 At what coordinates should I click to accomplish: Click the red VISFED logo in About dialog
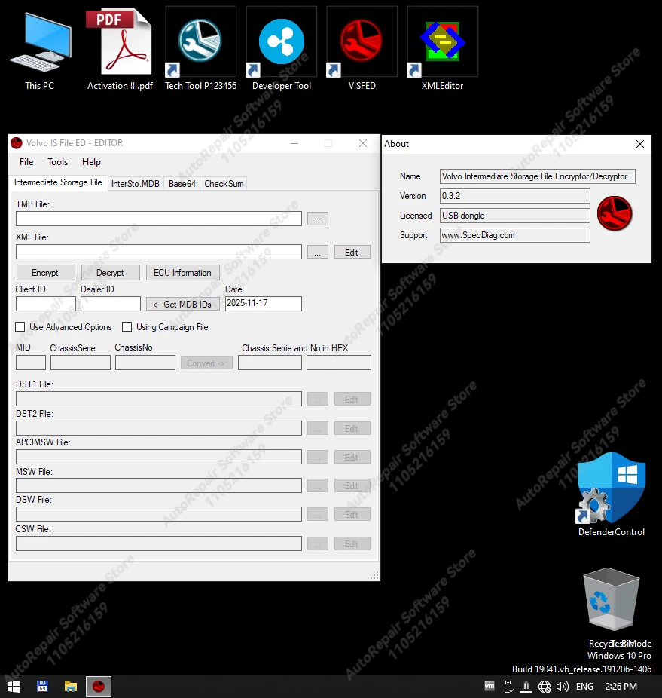point(615,213)
